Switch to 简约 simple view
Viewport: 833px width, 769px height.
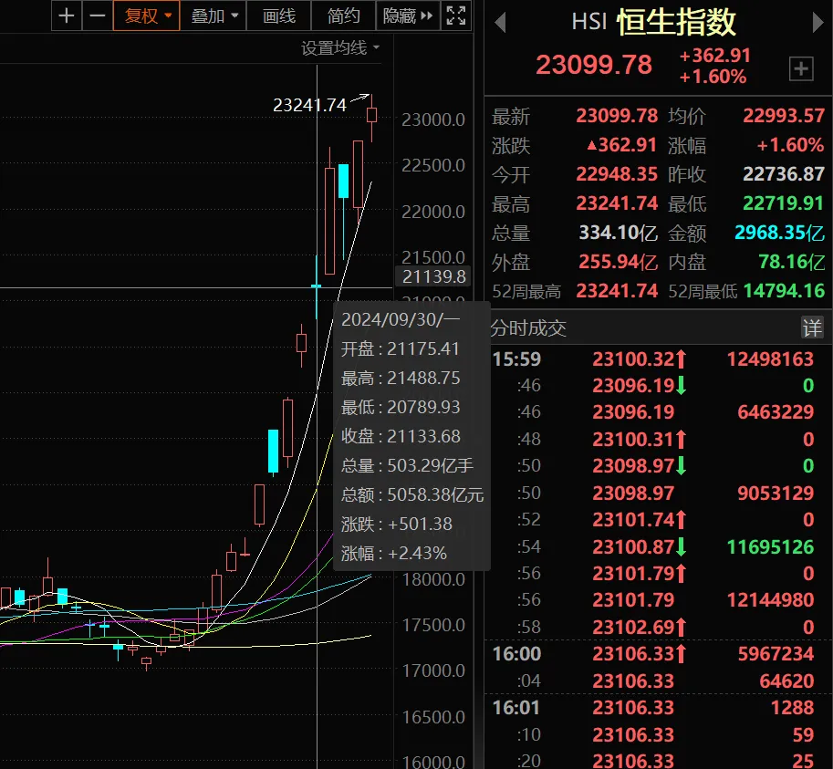(343, 16)
